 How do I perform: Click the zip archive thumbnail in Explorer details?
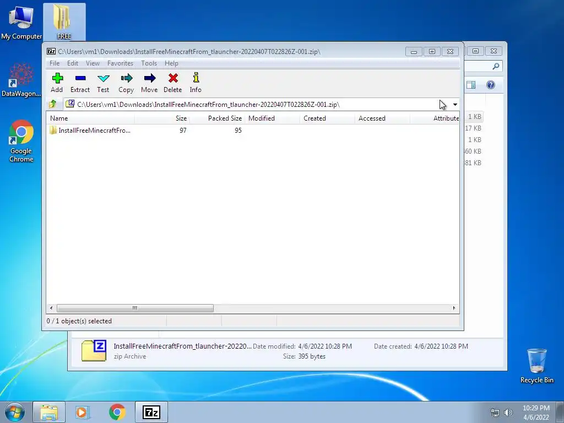tap(94, 350)
